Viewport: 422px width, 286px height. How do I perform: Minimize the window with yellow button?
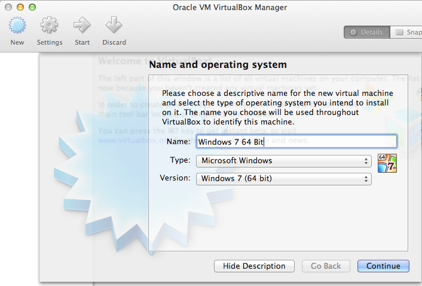coord(20,7)
